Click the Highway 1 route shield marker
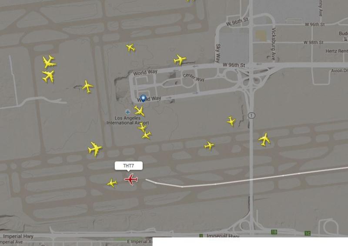 [251, 115]
